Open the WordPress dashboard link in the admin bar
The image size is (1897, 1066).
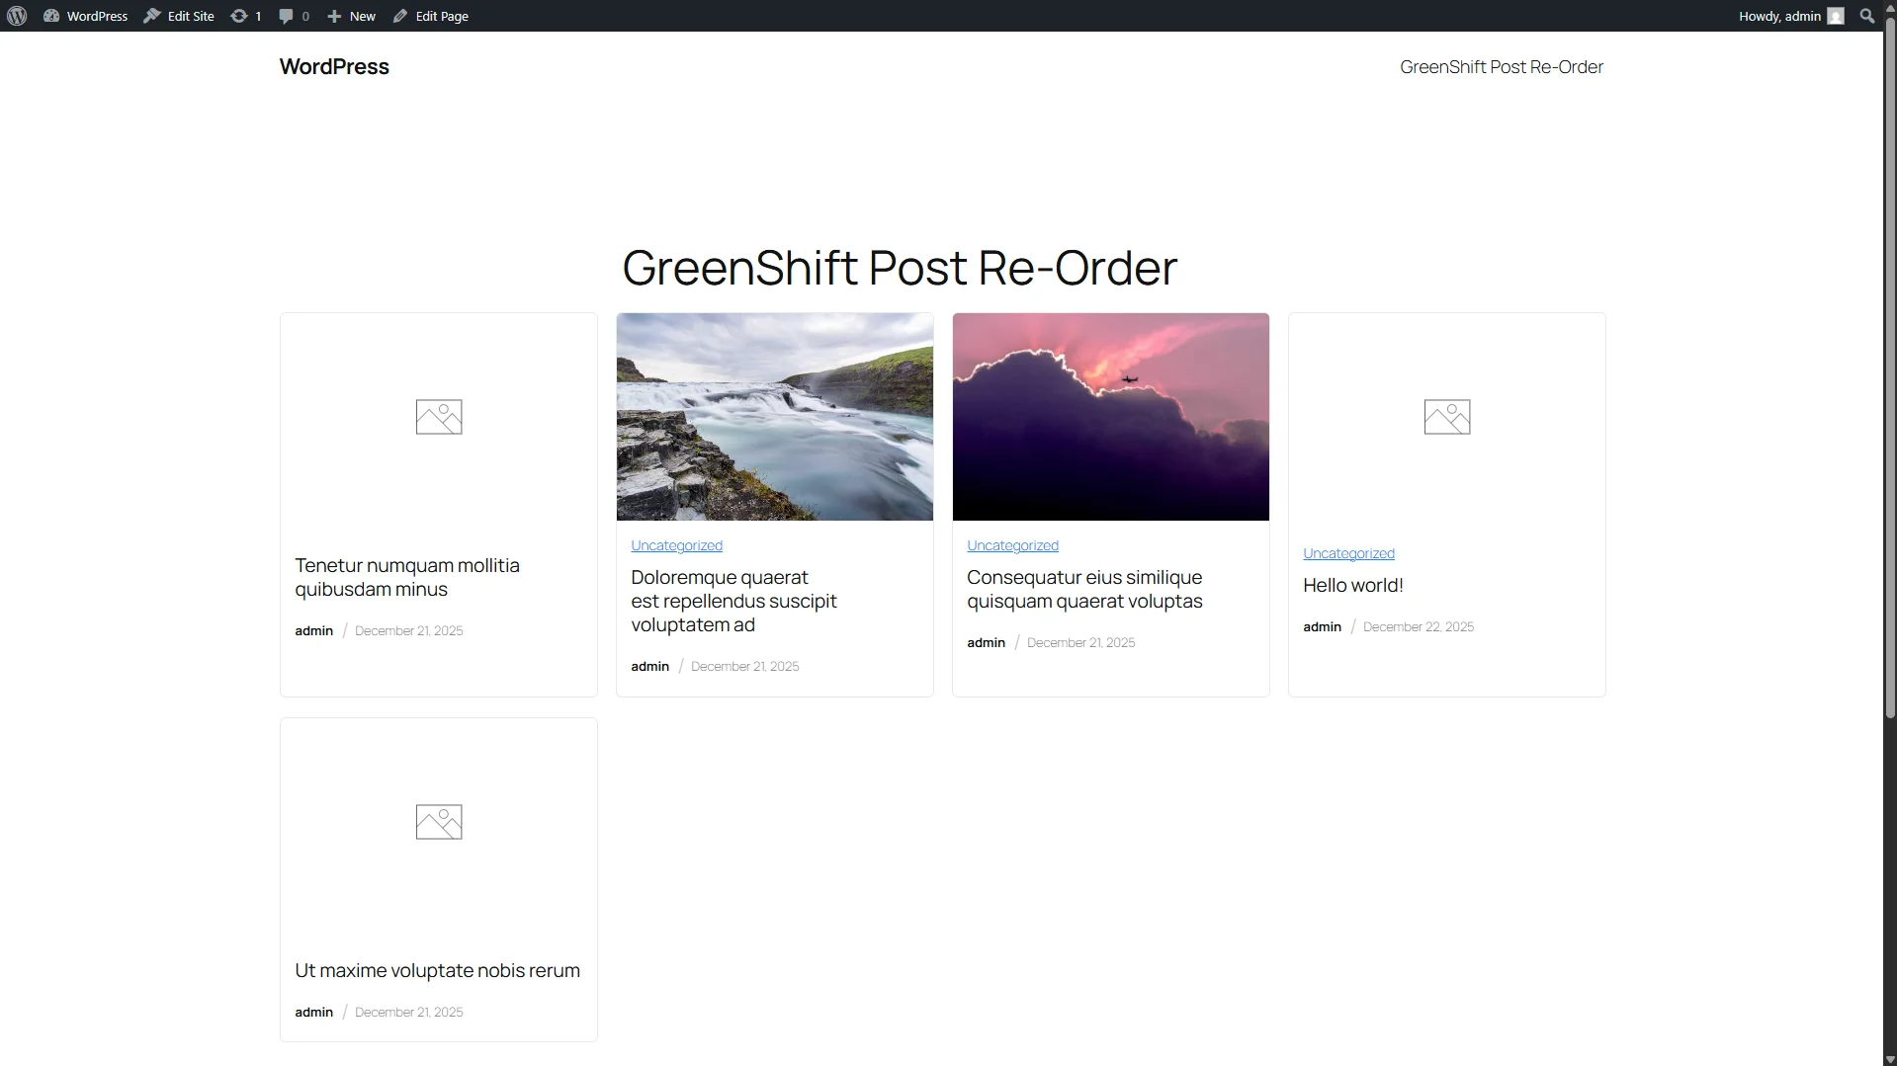tap(86, 16)
